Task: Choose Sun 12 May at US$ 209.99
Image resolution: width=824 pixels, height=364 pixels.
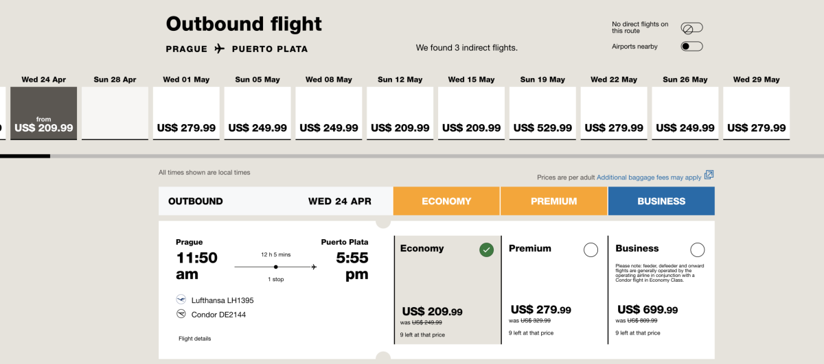Action: 400,113
